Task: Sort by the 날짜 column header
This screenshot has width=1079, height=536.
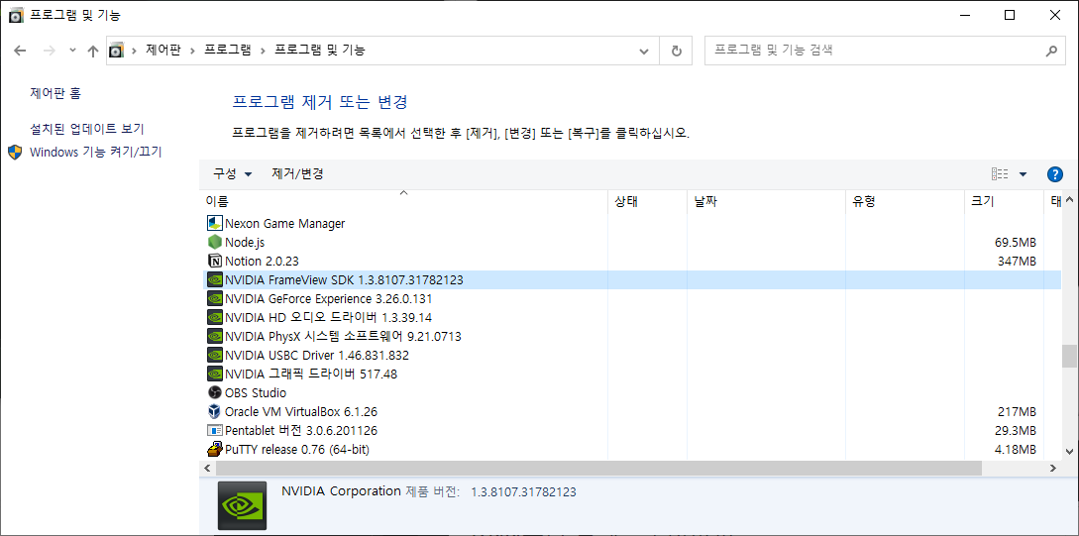Action: click(x=766, y=201)
